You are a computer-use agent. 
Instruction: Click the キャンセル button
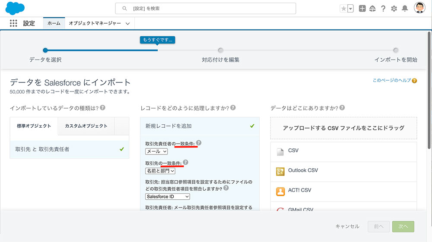point(347,226)
